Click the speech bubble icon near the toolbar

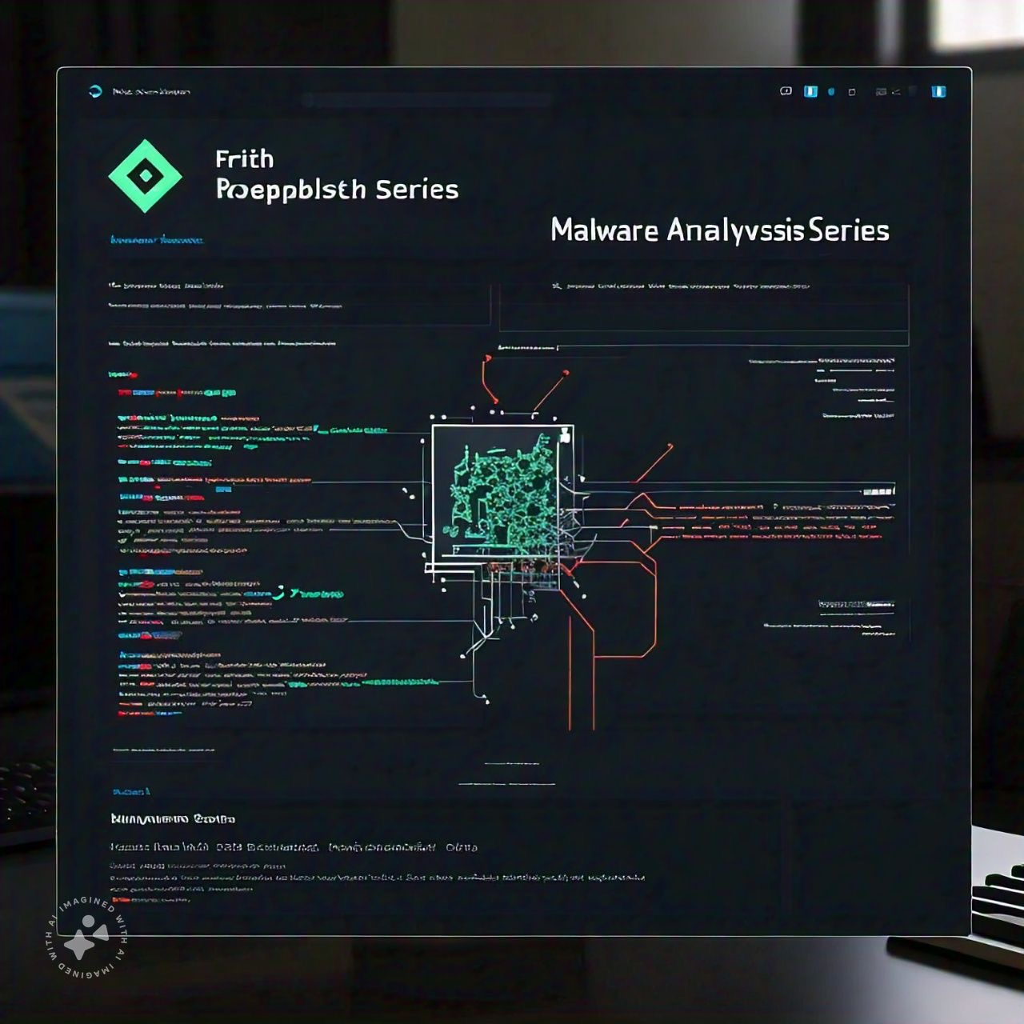(x=786, y=91)
